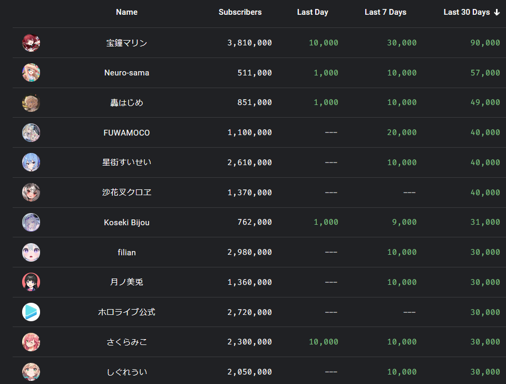
Task: Click the 月ノ美兎 channel name
Action: coord(126,282)
